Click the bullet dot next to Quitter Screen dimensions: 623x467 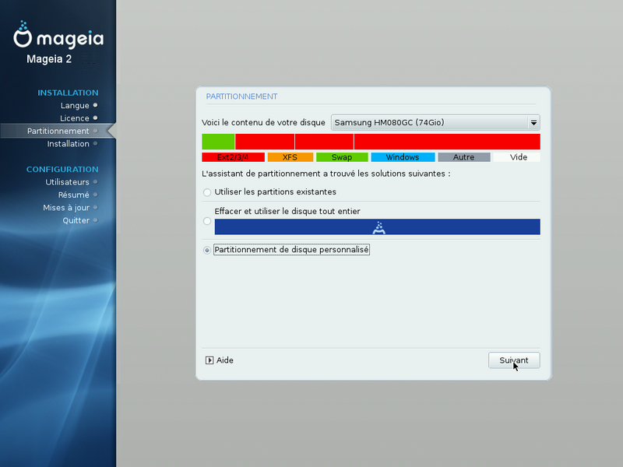[x=95, y=220]
